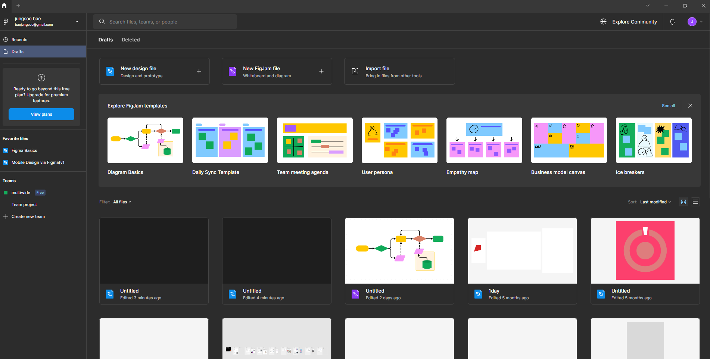Click plus on New design file card
The image size is (710, 359).
(x=199, y=71)
